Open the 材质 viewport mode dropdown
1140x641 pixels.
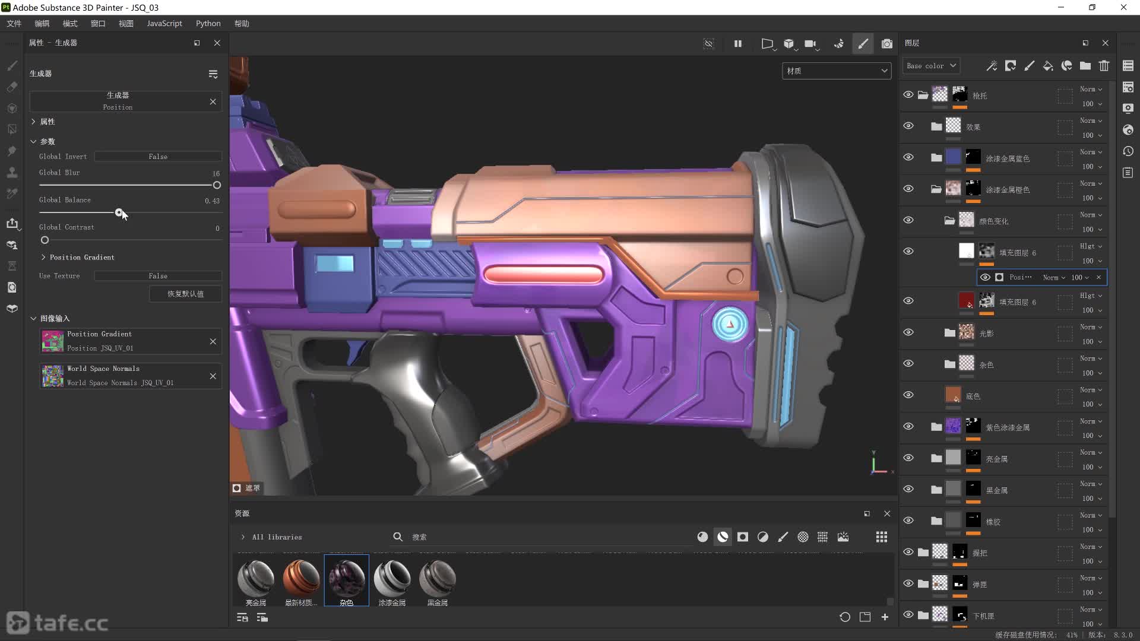(837, 71)
